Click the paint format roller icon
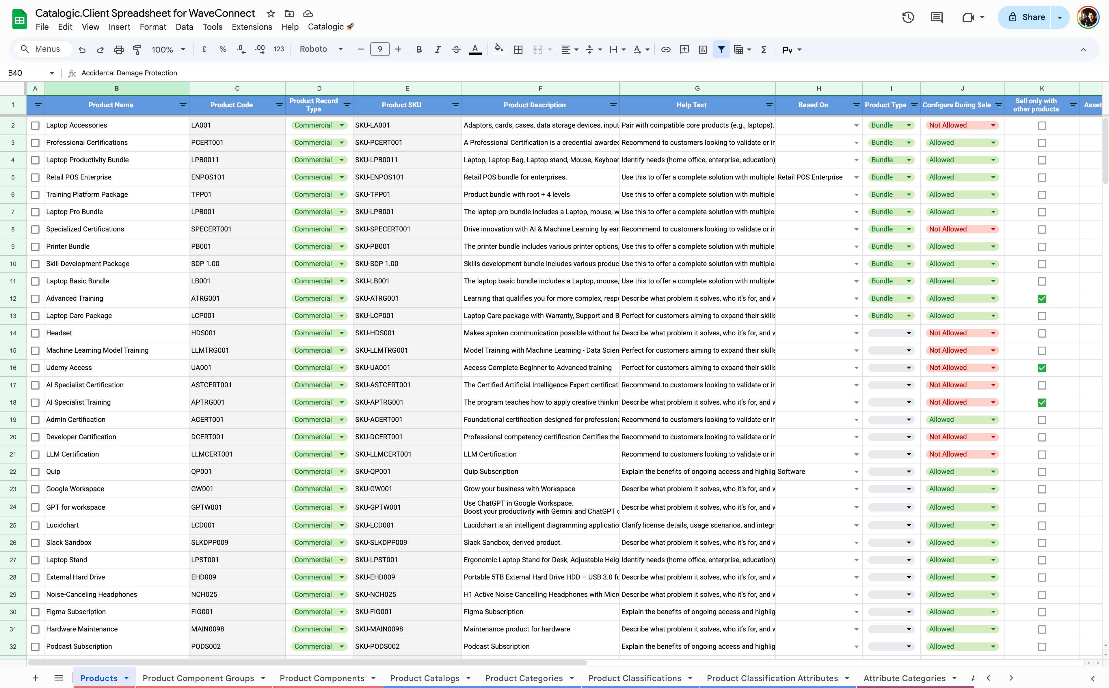The image size is (1109, 688). click(137, 50)
